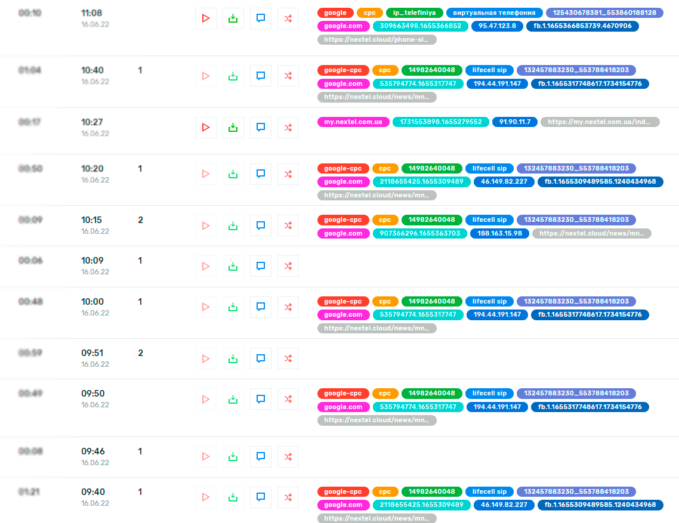Open the https://nextel.cloud/phone-si… link tag

376,39
